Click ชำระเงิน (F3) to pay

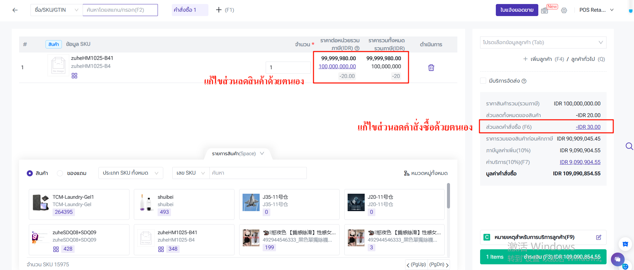coord(543,257)
